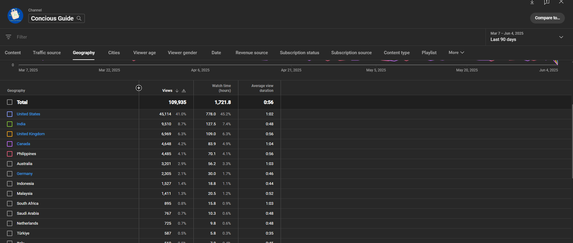Open the Viewer age tab

145,53
